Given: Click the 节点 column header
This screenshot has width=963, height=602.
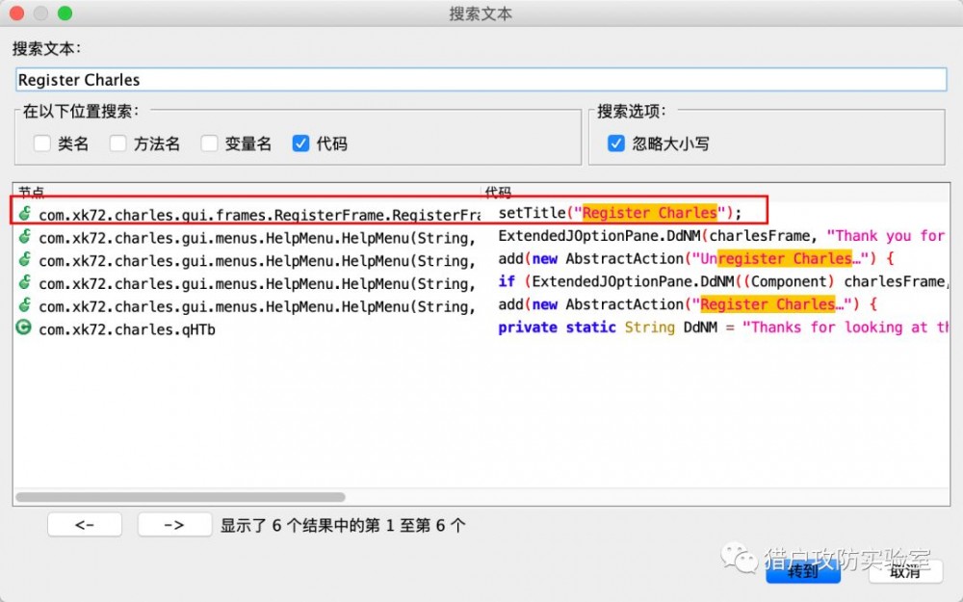Looking at the screenshot, I should coord(31,193).
